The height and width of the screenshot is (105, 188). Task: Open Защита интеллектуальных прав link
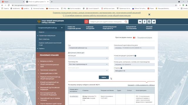click(49, 66)
